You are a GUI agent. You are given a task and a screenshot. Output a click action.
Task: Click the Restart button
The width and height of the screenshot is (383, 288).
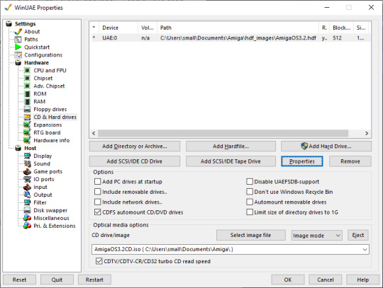(x=94, y=280)
